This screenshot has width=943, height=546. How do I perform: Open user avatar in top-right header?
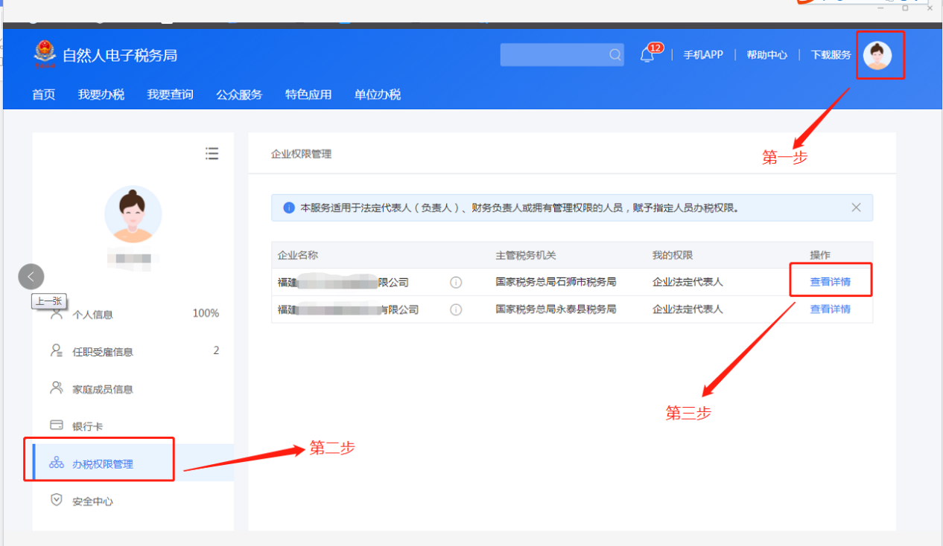877,55
